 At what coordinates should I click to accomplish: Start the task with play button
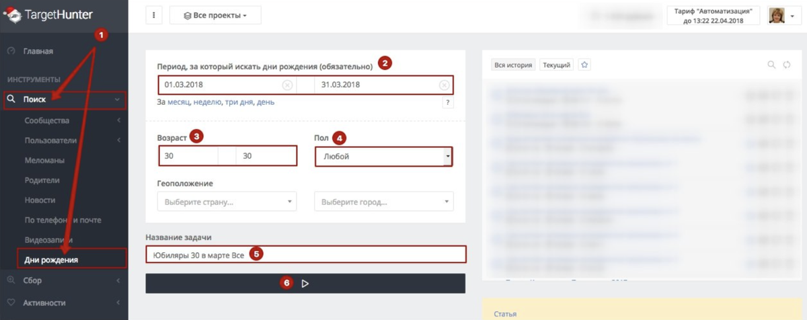(305, 284)
